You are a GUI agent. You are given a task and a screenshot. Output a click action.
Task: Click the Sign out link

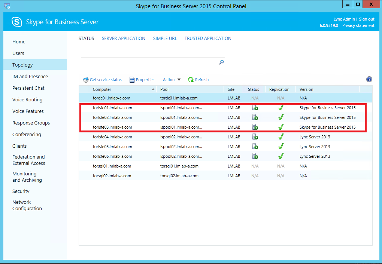367,19
